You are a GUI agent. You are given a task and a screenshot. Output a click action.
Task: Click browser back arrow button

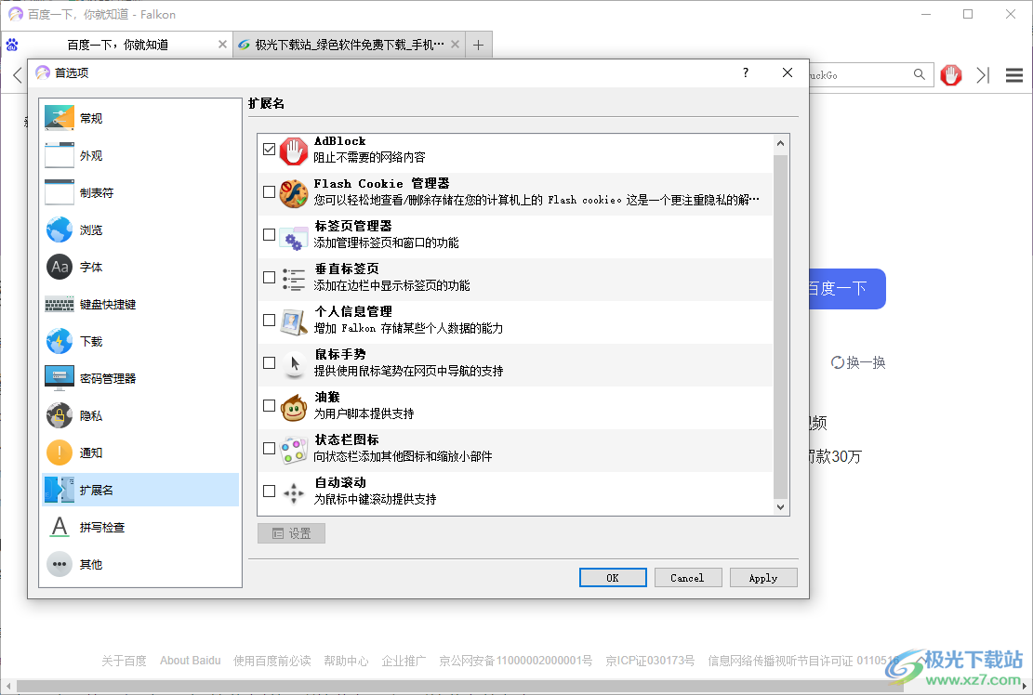click(18, 75)
